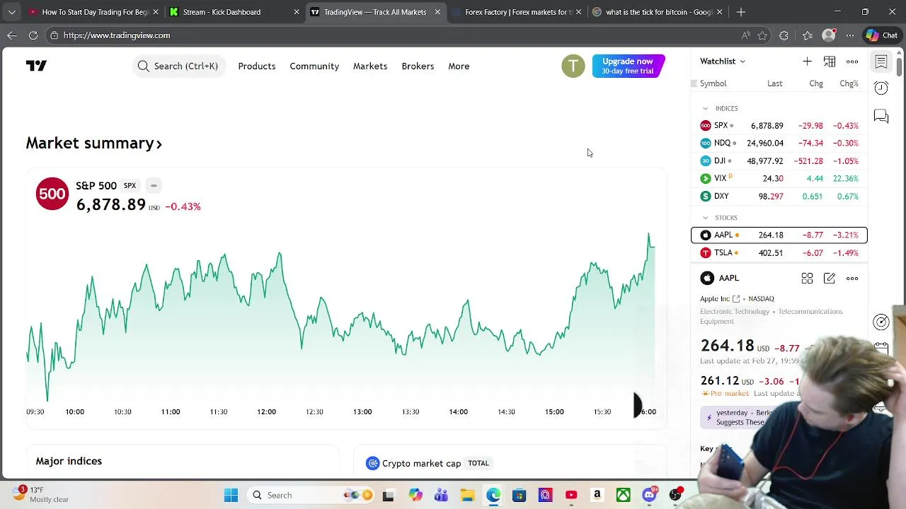Collapse the INDICES watchlist section
The width and height of the screenshot is (906, 509).
click(x=705, y=108)
